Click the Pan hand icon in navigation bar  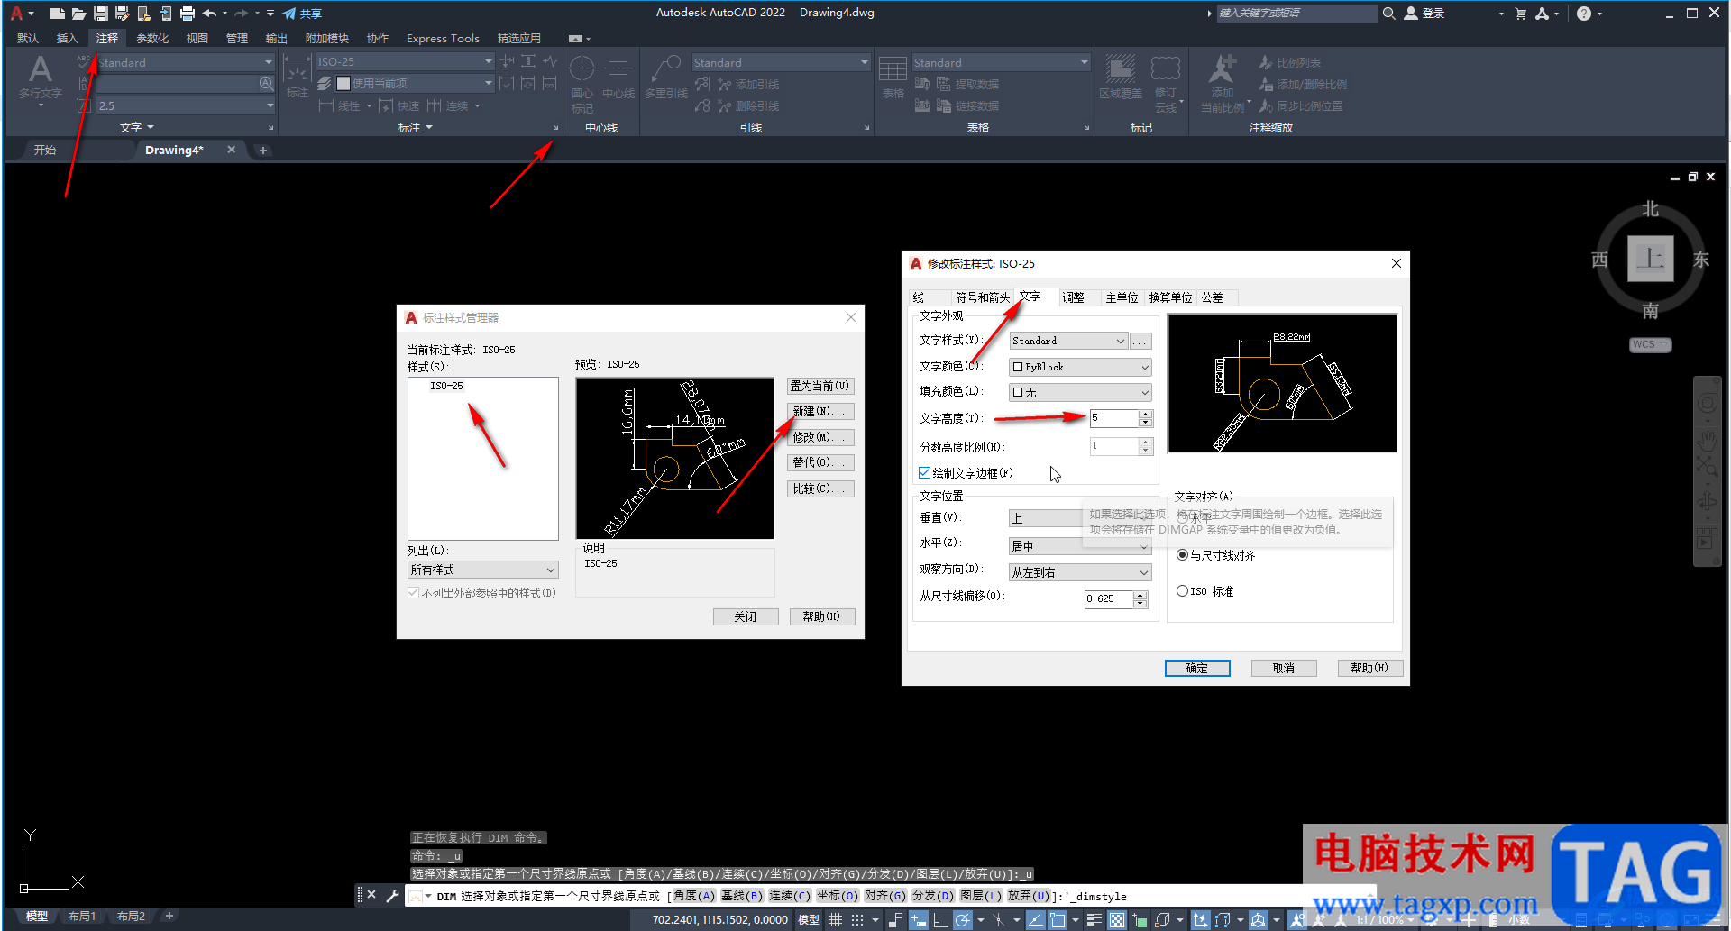tap(1708, 441)
